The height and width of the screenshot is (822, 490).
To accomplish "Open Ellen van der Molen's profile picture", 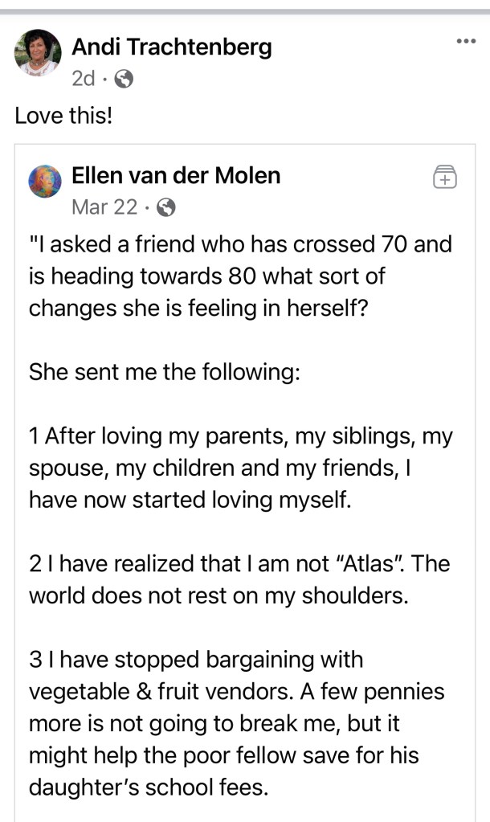I will pos(45,182).
